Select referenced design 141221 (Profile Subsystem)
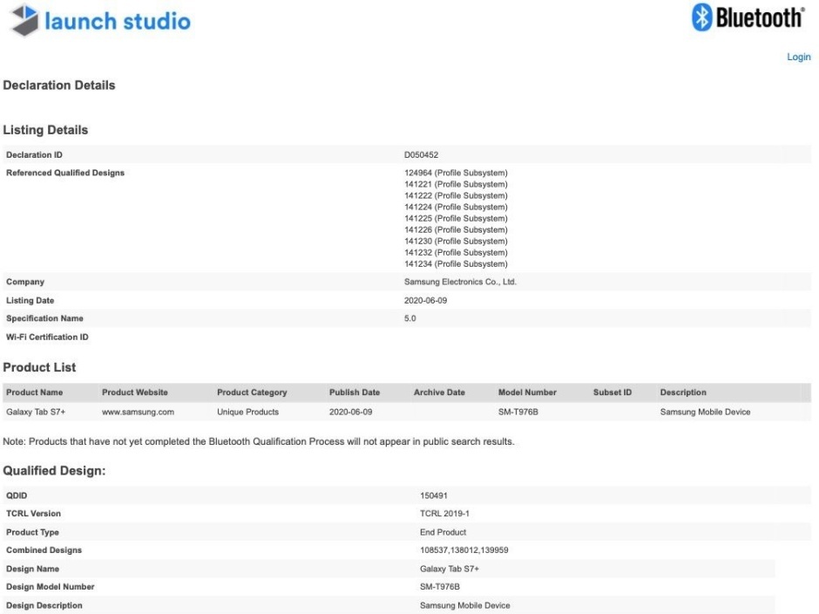Viewport: 819px width, 614px height. tap(456, 184)
